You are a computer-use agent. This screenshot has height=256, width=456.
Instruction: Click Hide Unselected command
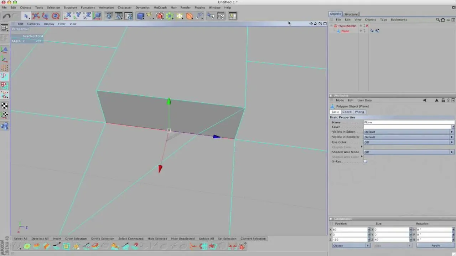(x=183, y=239)
